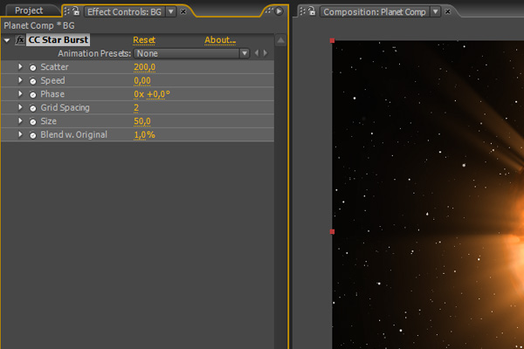Switch to the Project tab
This screenshot has width=524, height=349.
[x=29, y=10]
